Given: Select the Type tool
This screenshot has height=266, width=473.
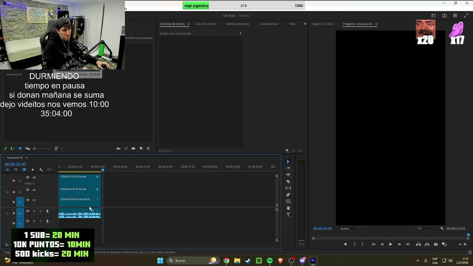Looking at the screenshot, I should point(288,215).
